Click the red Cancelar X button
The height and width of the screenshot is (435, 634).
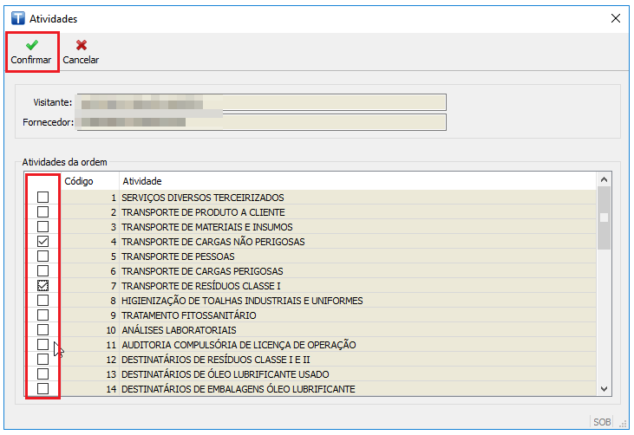pyautogui.click(x=81, y=51)
